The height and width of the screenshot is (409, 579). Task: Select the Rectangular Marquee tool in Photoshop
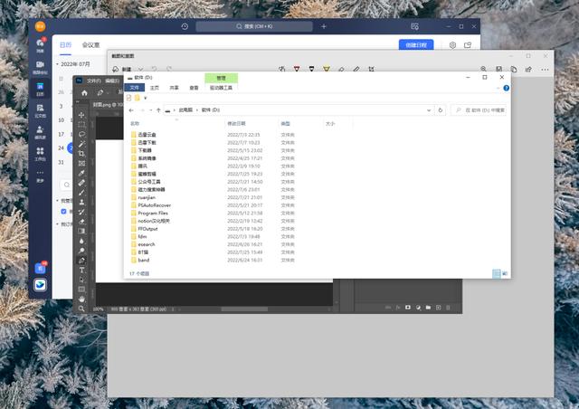click(x=81, y=125)
